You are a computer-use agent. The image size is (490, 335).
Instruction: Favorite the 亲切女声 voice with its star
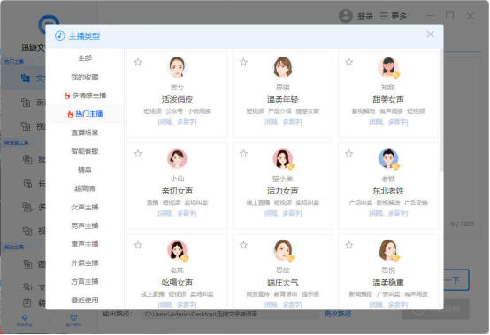tap(138, 154)
